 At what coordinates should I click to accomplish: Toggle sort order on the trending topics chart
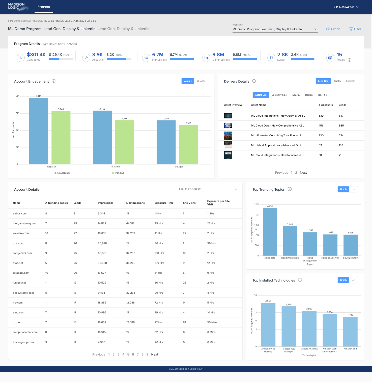[x=255, y=230]
